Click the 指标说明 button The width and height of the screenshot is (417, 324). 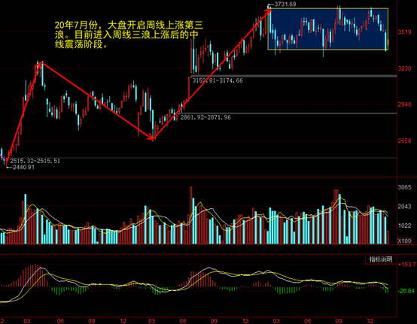pos(381,259)
